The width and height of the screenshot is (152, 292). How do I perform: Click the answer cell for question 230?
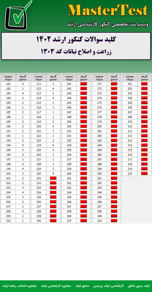(53, 174)
